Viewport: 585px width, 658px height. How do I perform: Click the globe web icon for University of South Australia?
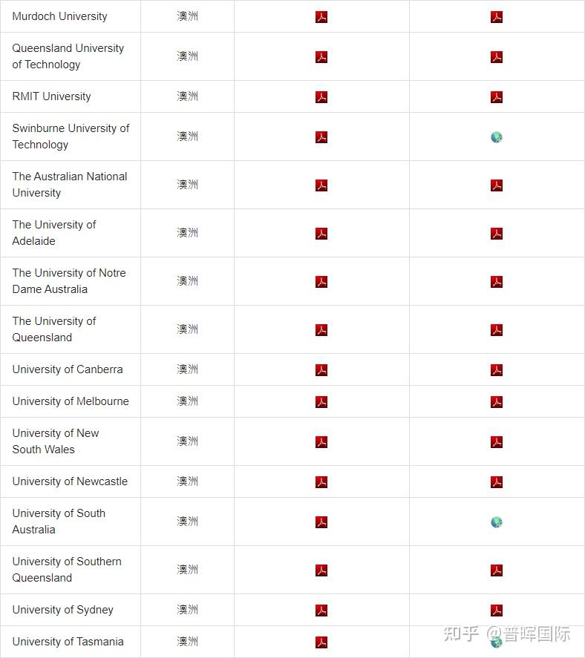tap(497, 522)
